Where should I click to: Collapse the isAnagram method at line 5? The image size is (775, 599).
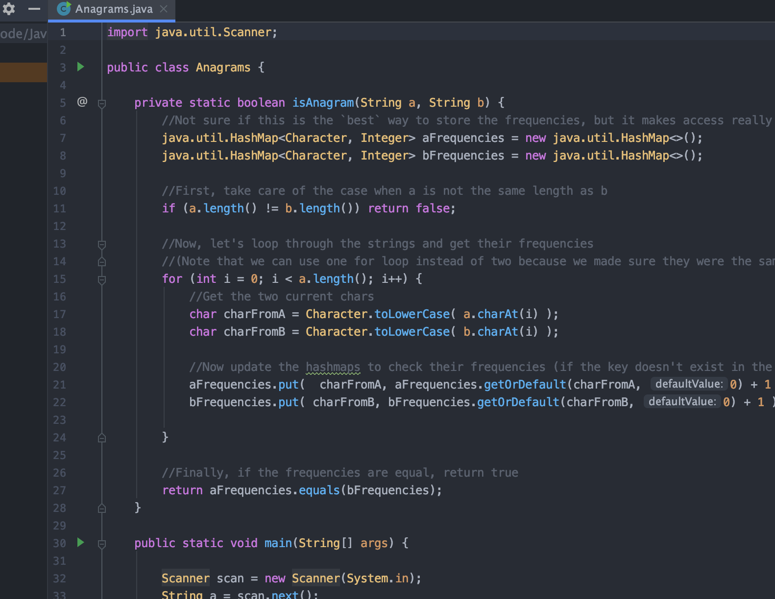[x=102, y=104]
